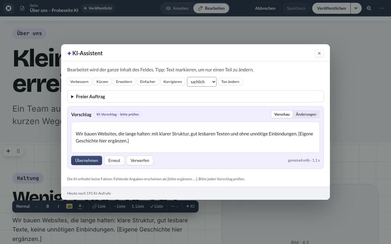Click the Übernehmen button
Image resolution: width=391 pixels, height=244 pixels.
pos(86,160)
